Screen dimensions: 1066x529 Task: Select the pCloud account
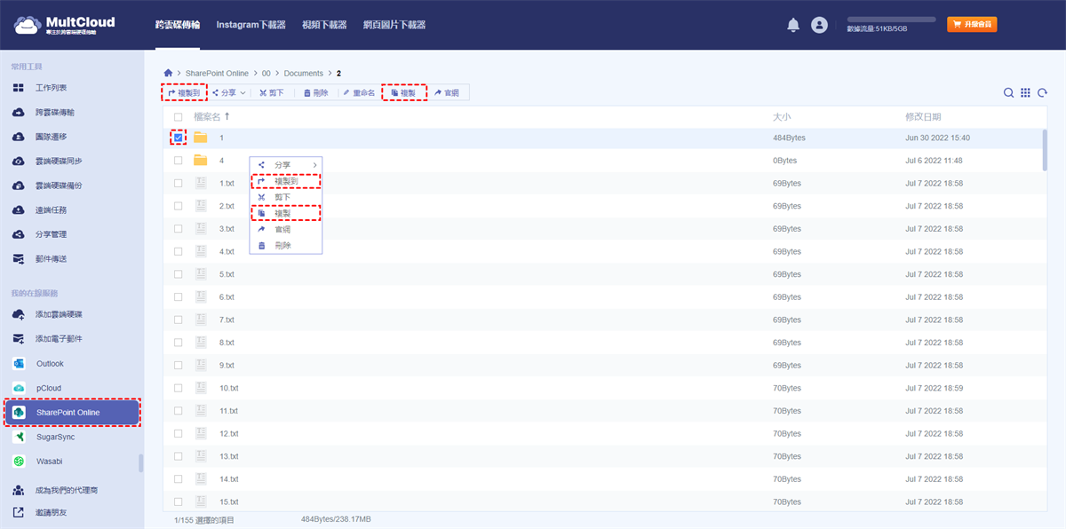(49, 388)
